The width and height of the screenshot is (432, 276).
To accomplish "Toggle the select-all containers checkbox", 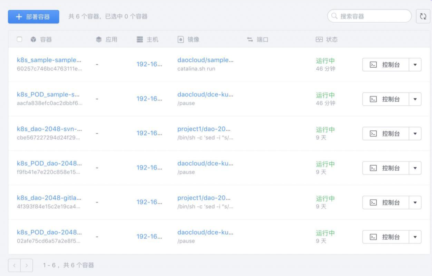I will 20,40.
